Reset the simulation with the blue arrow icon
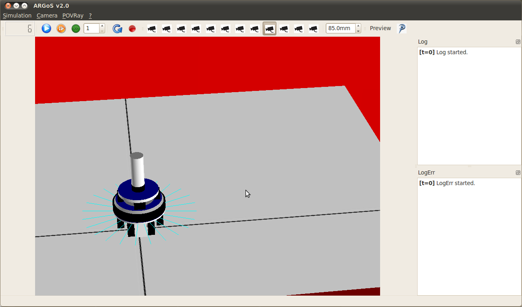This screenshot has width=522, height=307. pyautogui.click(x=117, y=29)
